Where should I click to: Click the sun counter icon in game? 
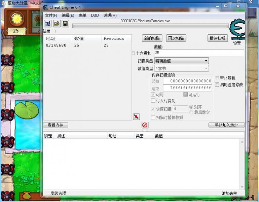click(x=16, y=19)
